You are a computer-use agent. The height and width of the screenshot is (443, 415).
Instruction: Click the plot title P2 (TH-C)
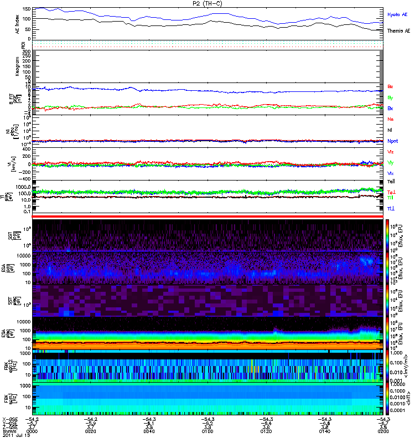(207, 3)
